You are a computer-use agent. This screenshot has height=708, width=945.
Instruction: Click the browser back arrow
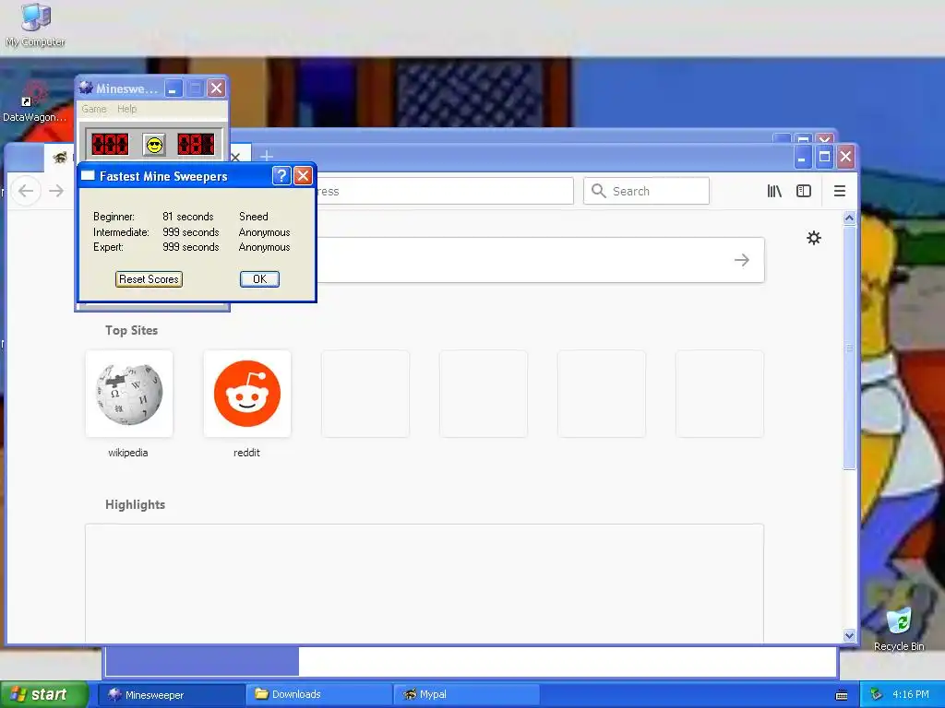25,191
